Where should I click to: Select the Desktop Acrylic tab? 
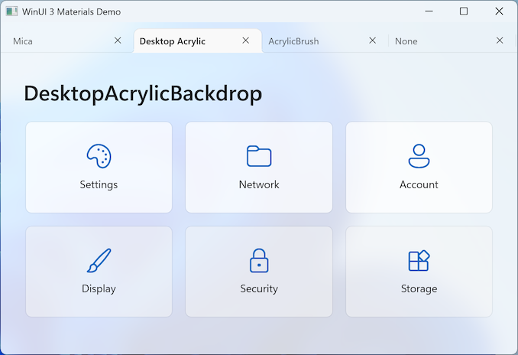(x=198, y=41)
